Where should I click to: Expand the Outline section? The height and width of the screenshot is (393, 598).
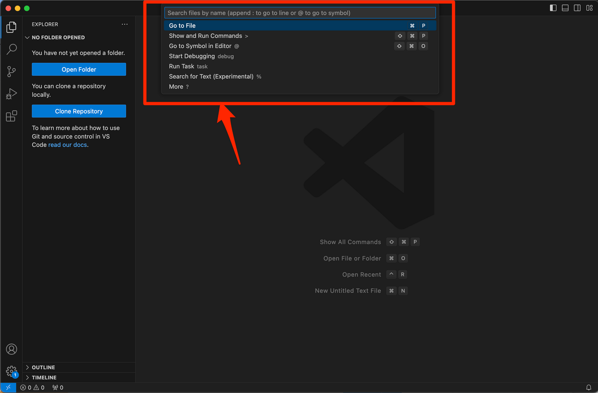pos(79,368)
